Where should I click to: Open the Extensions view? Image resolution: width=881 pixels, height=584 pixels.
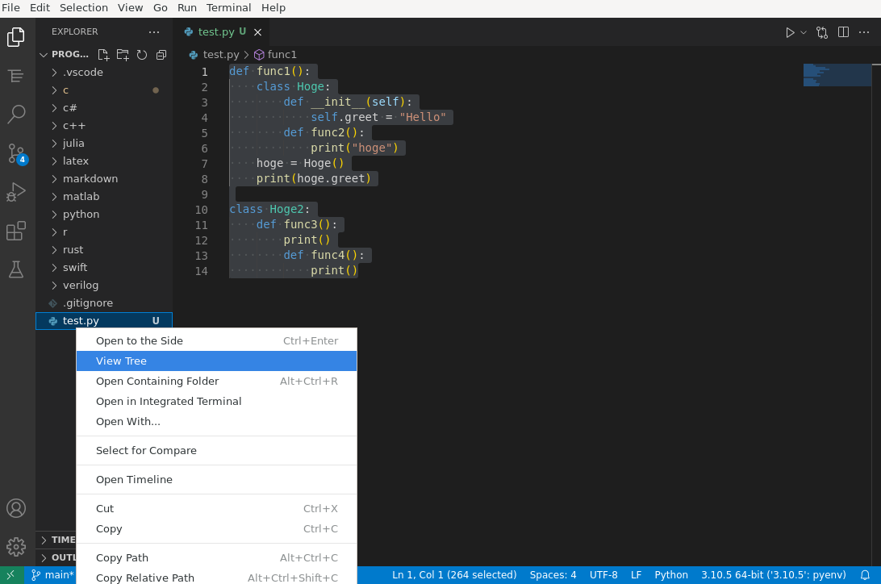[x=16, y=231]
